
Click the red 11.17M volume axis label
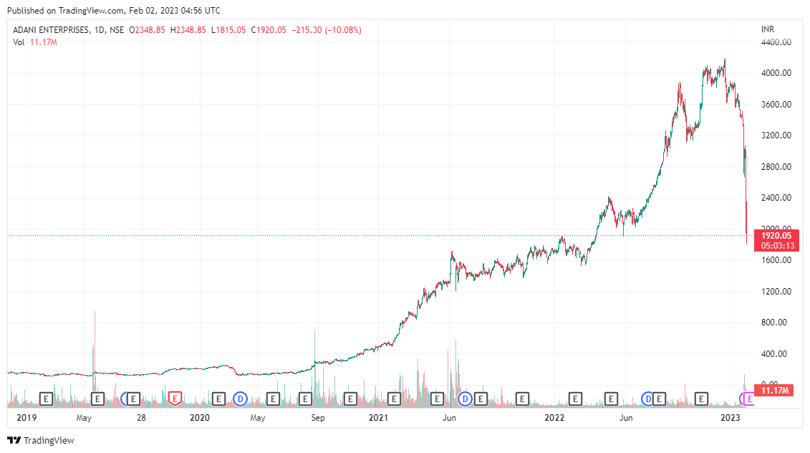(775, 391)
